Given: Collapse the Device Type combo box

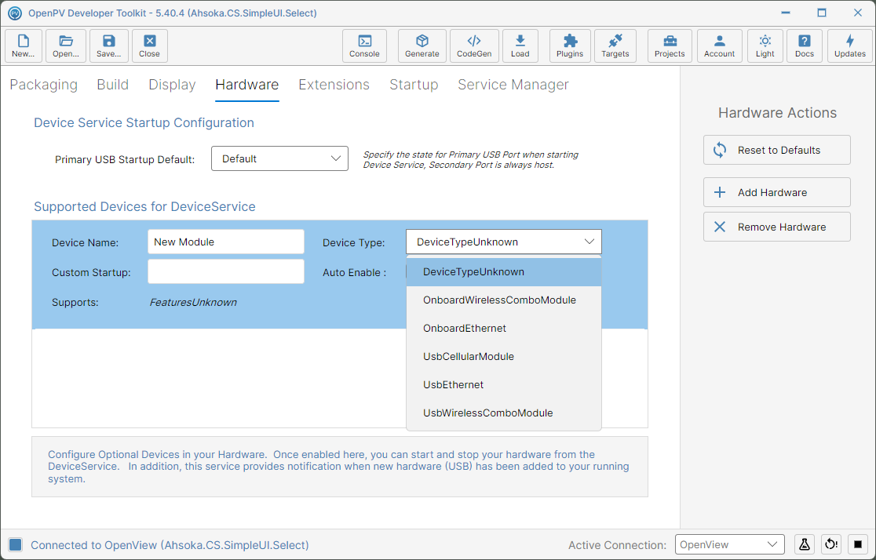Looking at the screenshot, I should (504, 242).
